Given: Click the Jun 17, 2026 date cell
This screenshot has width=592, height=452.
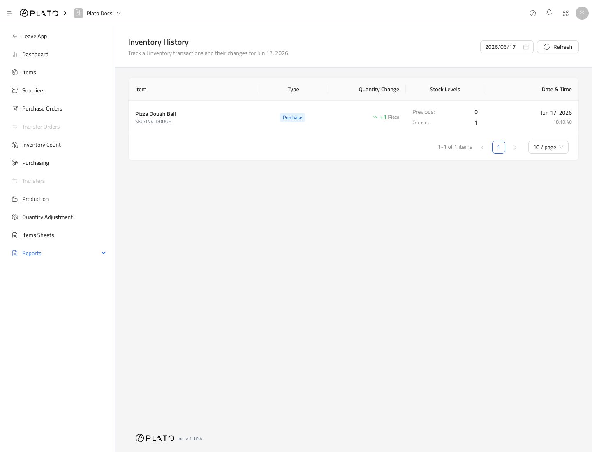Looking at the screenshot, I should point(556,113).
